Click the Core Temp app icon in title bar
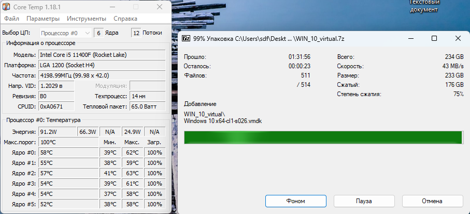The image size is (470, 214). tap(7, 7)
